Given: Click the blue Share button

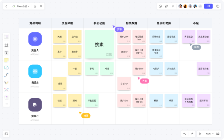Looking at the screenshot, I should coord(208,6).
